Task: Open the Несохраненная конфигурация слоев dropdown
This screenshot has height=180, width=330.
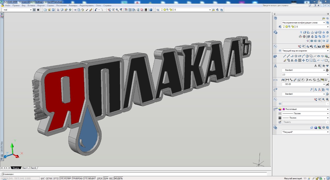Action: (304, 23)
